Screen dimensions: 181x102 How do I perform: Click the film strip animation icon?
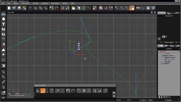tap(138, 8)
